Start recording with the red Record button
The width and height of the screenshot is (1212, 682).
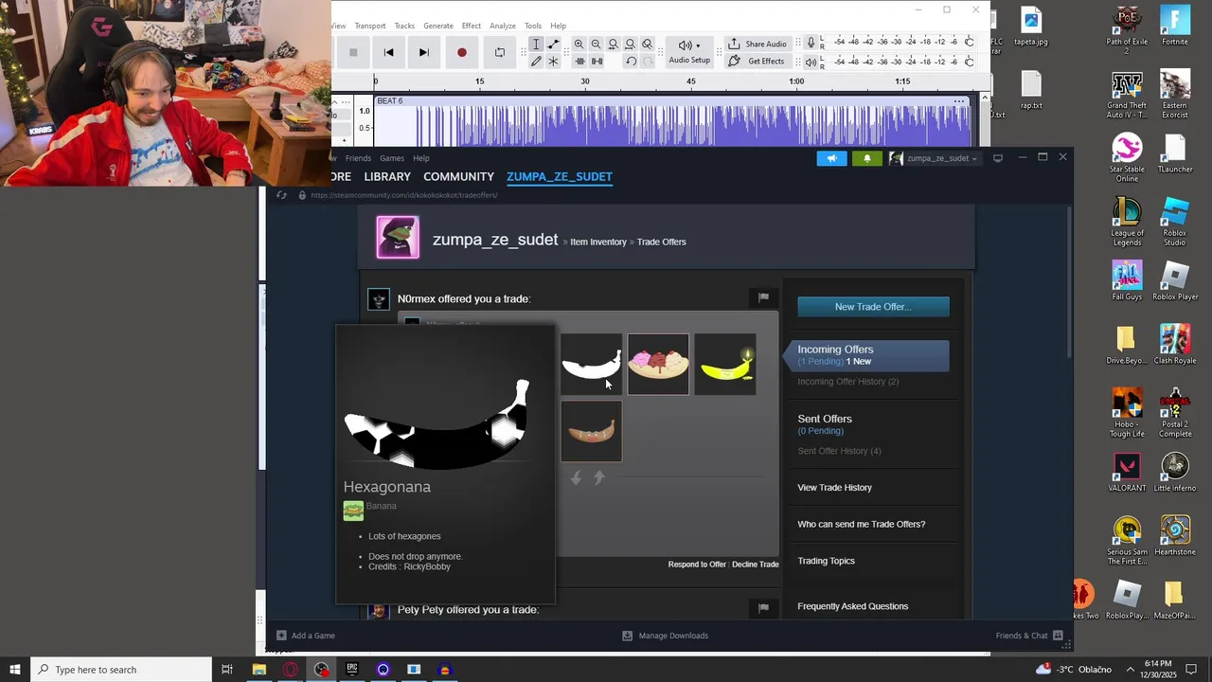pyautogui.click(x=461, y=52)
